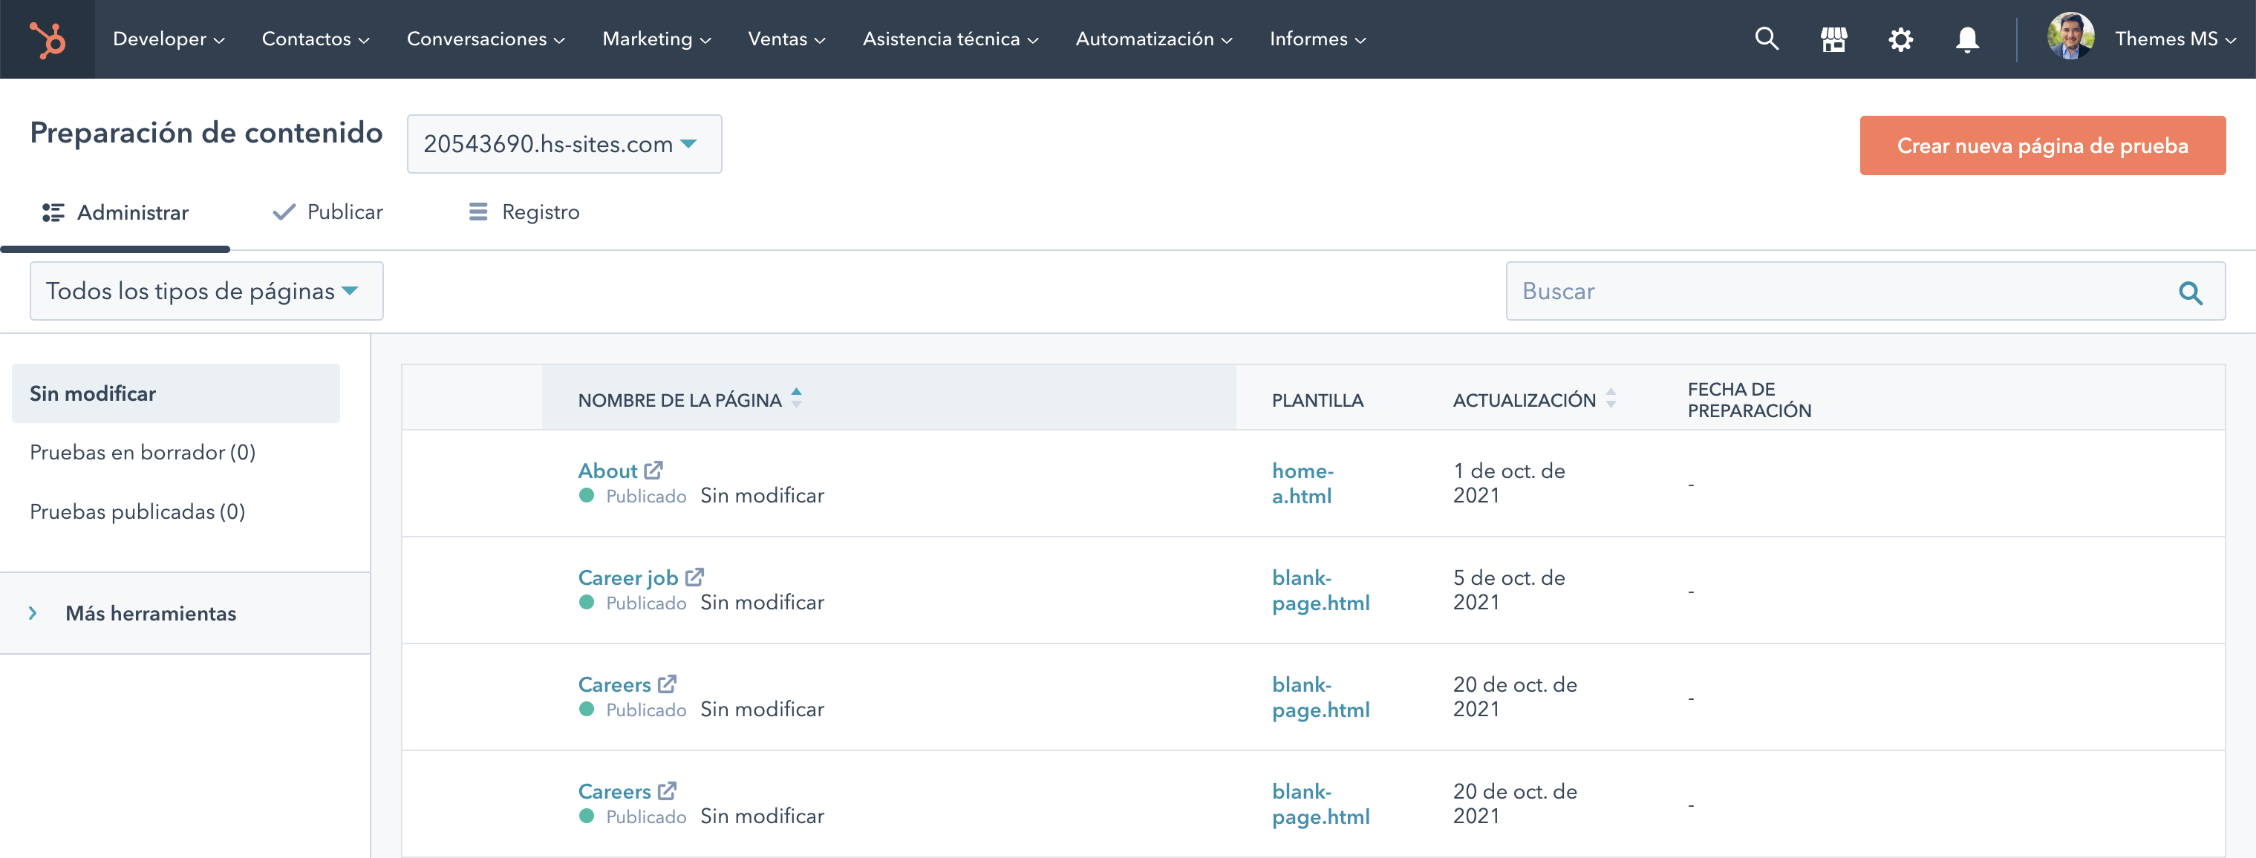Click Crear nueva página de prueba button
The width and height of the screenshot is (2256, 858).
[2041, 145]
